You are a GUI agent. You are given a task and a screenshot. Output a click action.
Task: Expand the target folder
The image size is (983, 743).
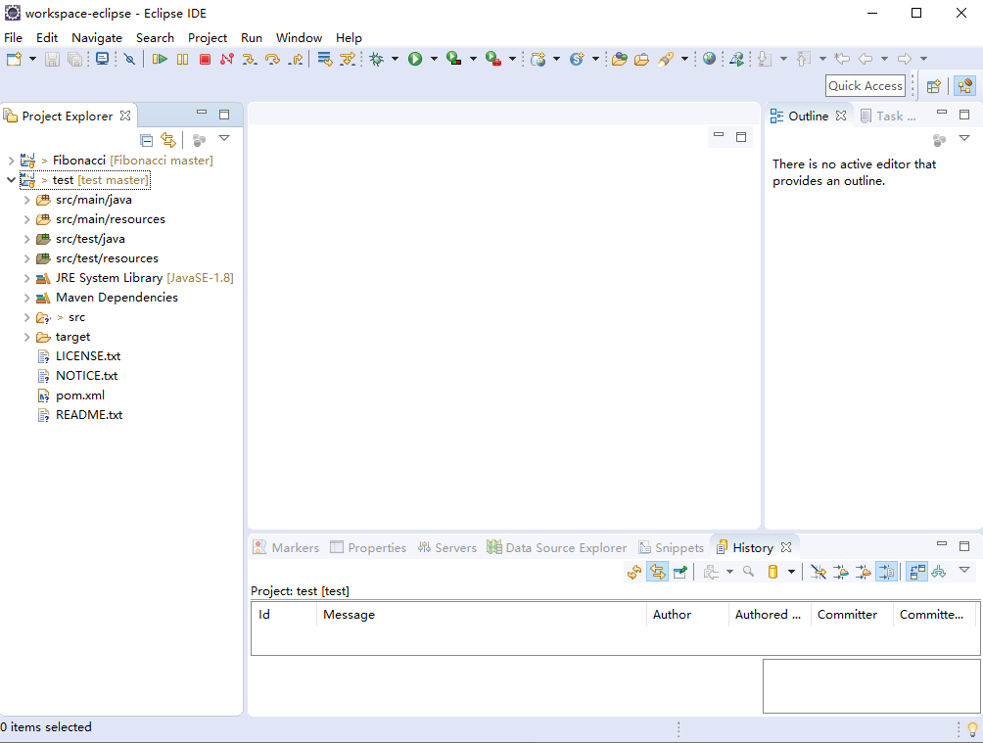[27, 338]
